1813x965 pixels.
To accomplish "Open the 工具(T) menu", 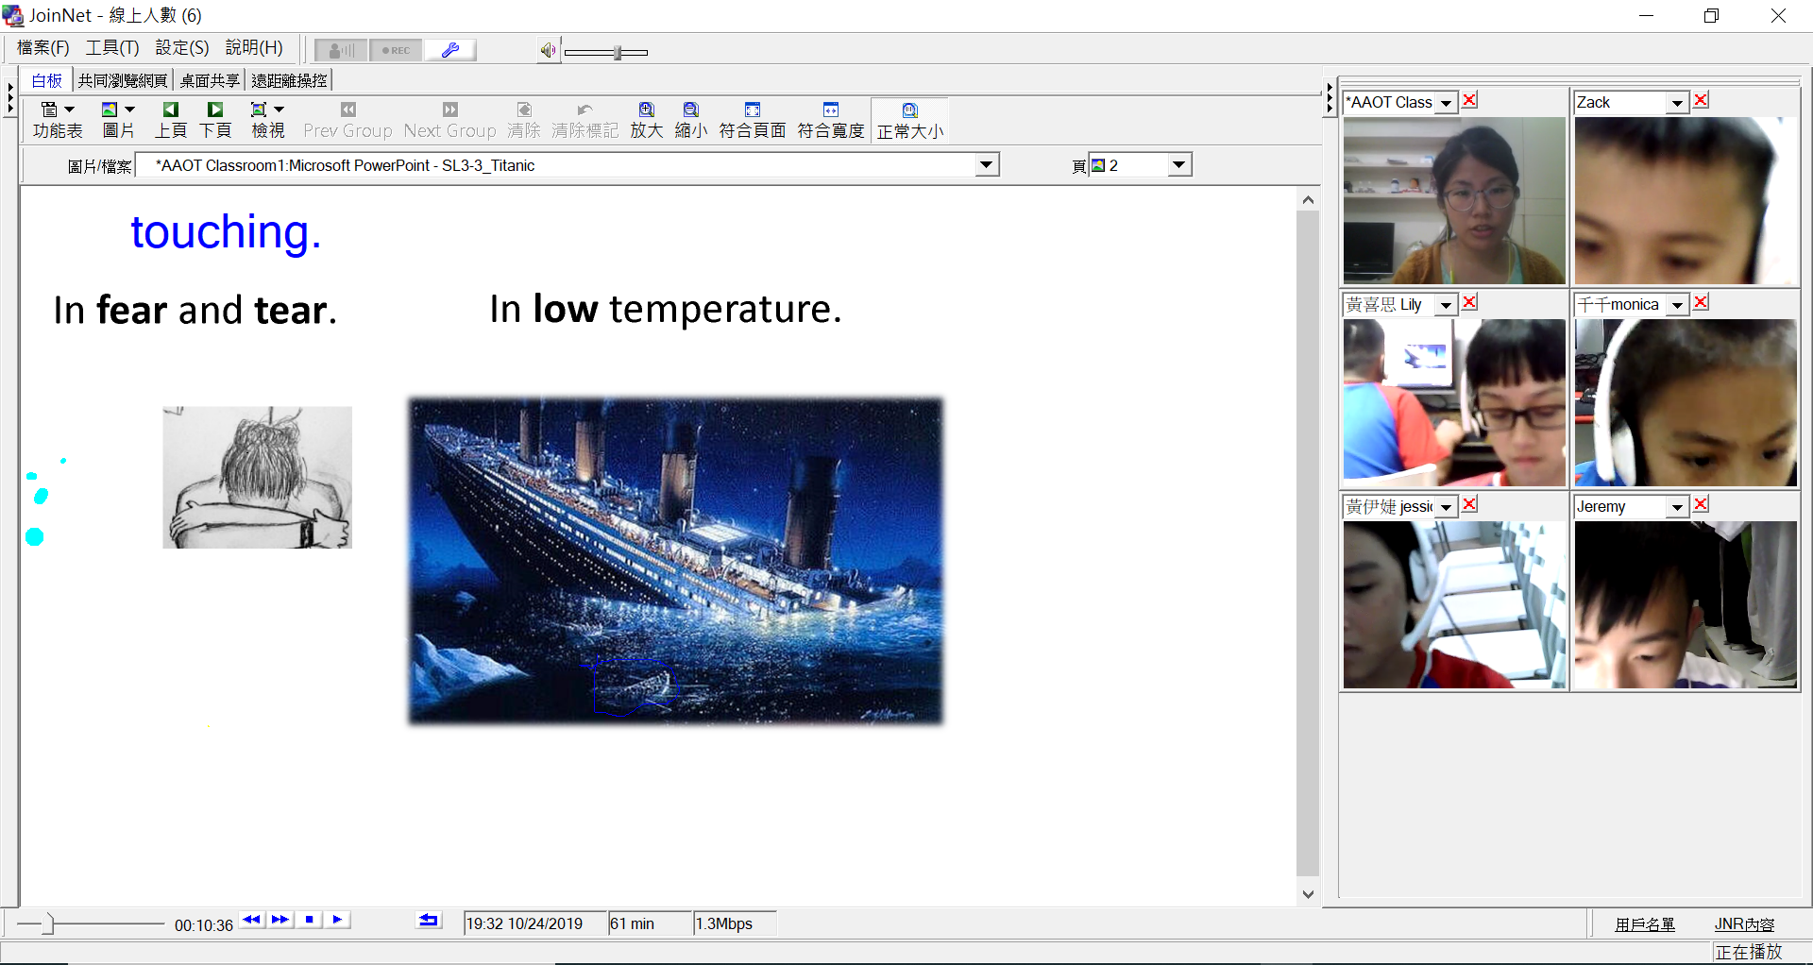I will (112, 47).
